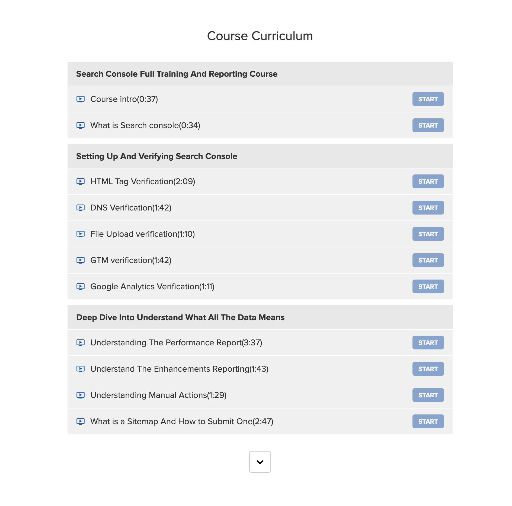Open the Google Analytics Verification lesson title
Image resolution: width=512 pixels, height=506 pixels.
click(152, 287)
